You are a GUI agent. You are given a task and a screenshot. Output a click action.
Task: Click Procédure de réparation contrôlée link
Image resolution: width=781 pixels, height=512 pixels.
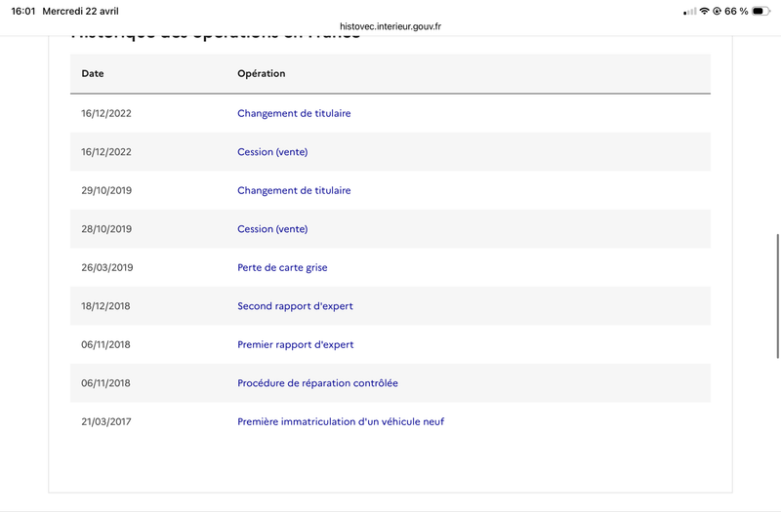[317, 383]
